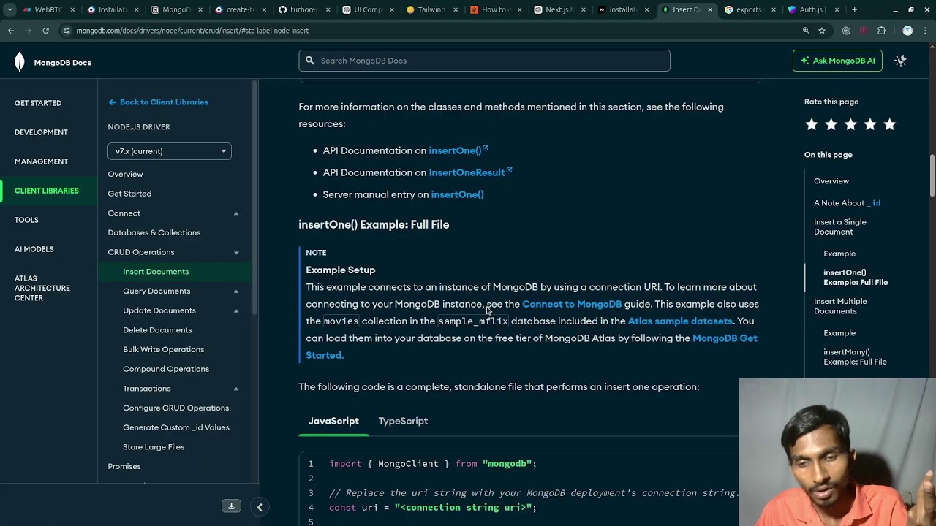Open the Atlas sample datasets link

coord(680,321)
